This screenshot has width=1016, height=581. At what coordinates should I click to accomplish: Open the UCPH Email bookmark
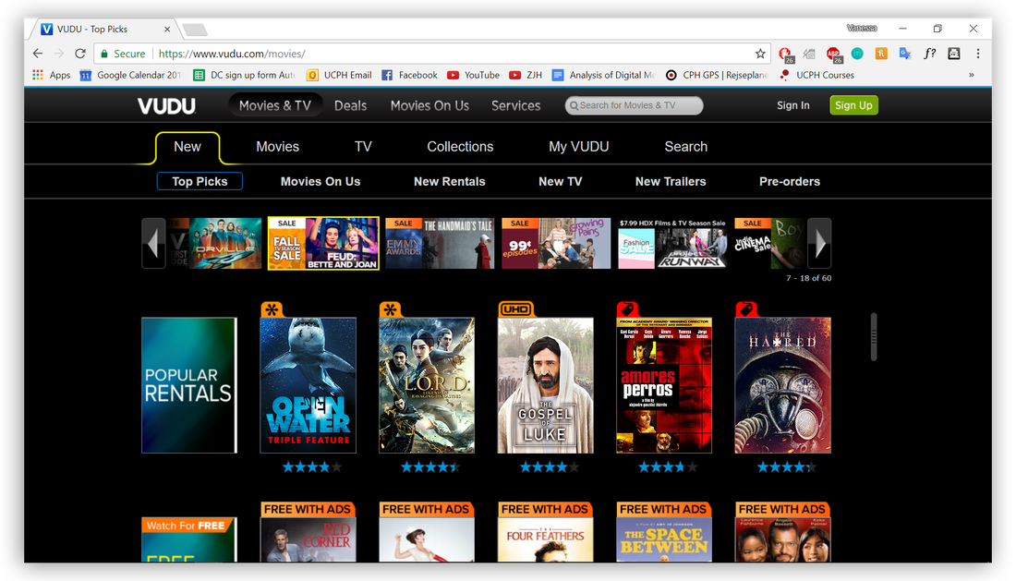tap(340, 75)
